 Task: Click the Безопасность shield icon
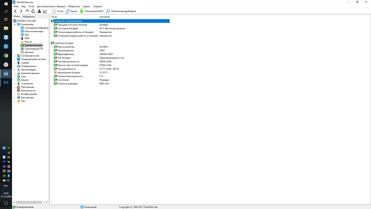point(19,91)
